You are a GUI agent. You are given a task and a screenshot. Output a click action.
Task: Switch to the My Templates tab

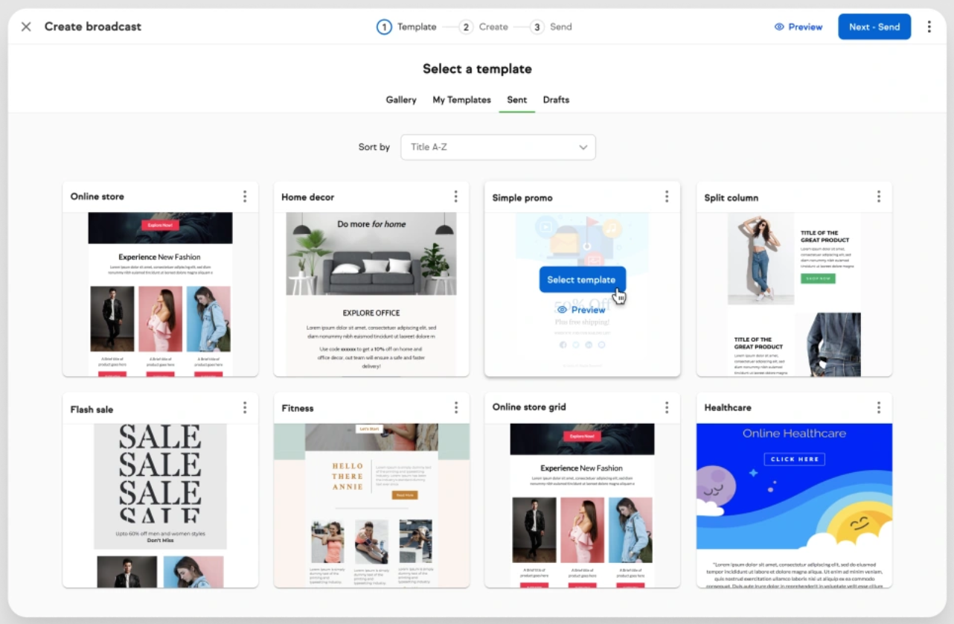[x=461, y=100]
